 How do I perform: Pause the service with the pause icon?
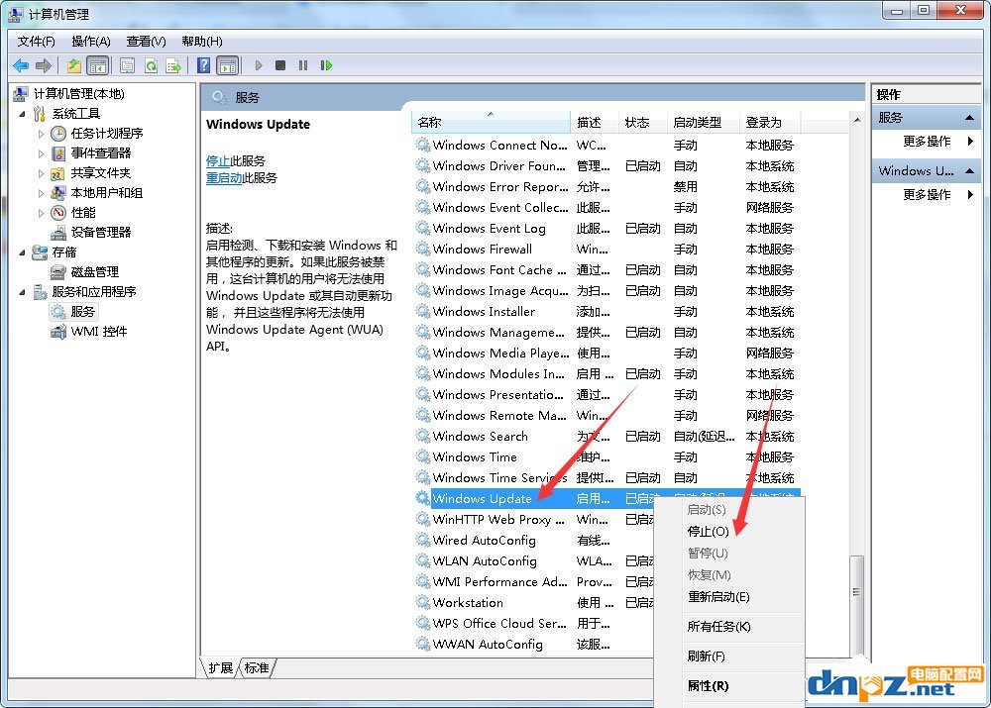pyautogui.click(x=303, y=65)
